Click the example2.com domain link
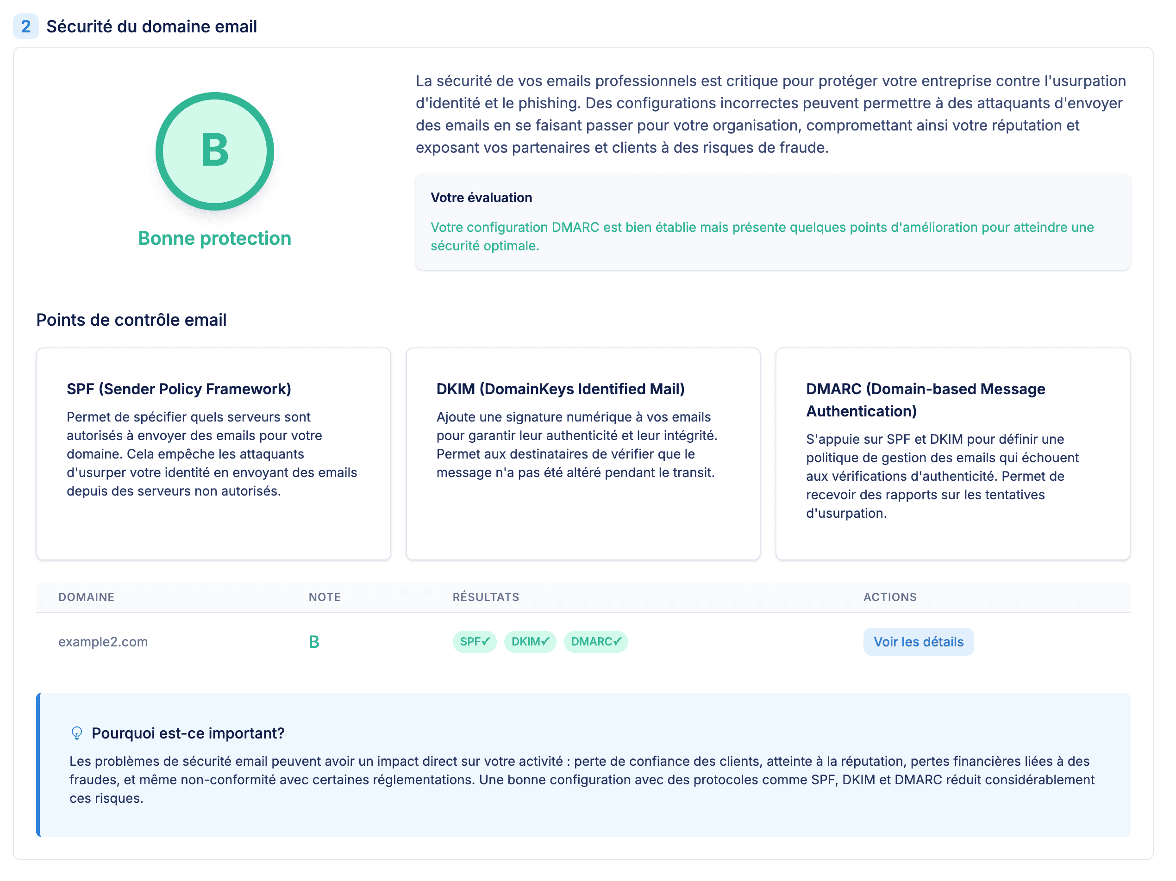The image size is (1176, 881). click(103, 641)
